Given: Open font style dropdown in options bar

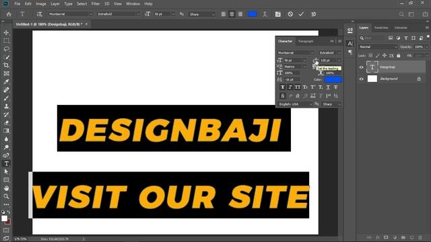Looking at the screenshot, I should [x=138, y=14].
